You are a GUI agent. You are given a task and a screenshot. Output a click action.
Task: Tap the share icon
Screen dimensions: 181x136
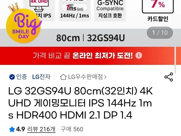[x=169, y=77]
